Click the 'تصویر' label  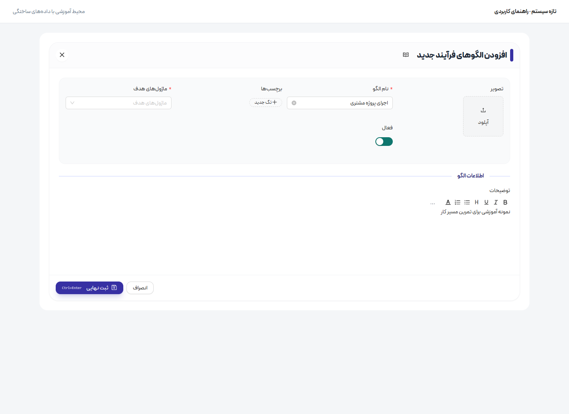497,89
